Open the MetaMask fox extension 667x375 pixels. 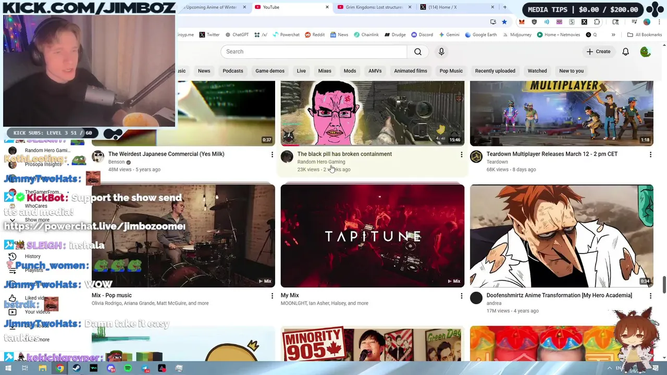pos(522,22)
